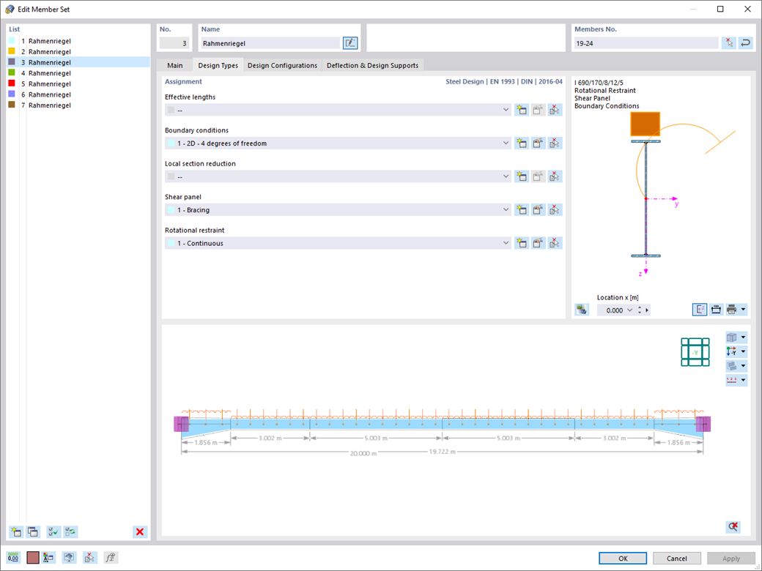Select member set 7 Rahmenriegel

(x=78, y=105)
